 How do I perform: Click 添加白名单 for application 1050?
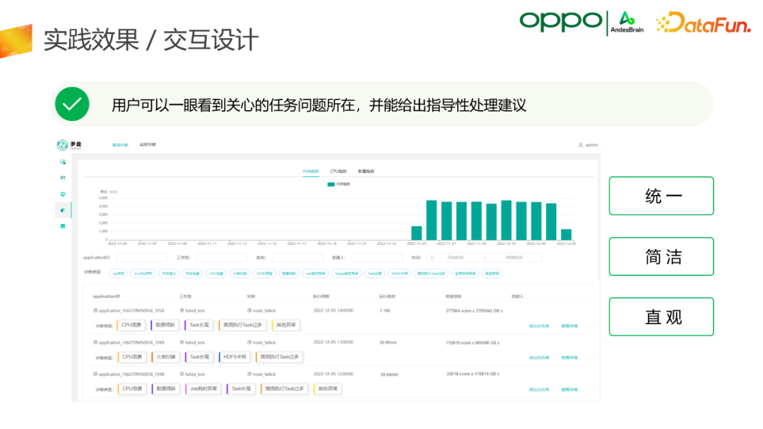tap(539, 326)
